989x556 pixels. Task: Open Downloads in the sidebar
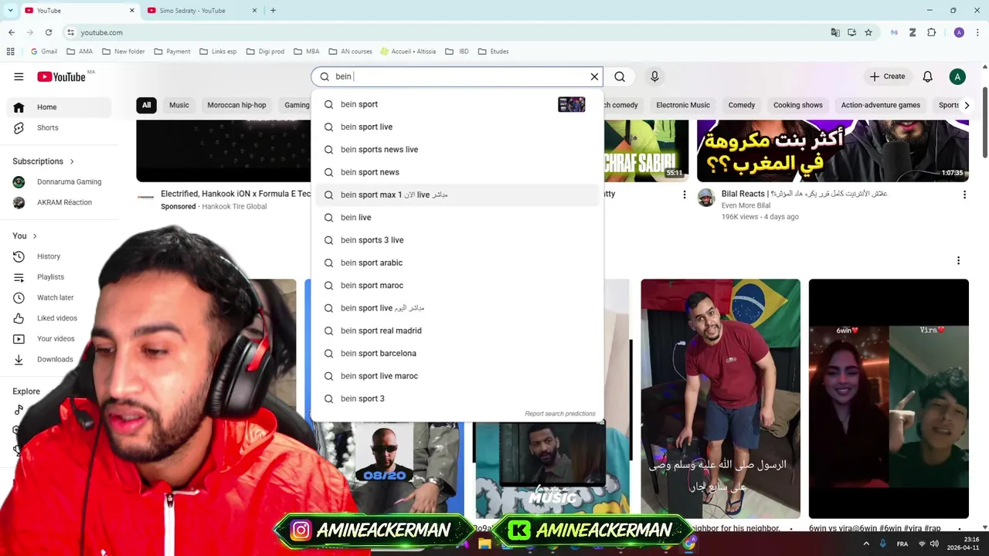(x=58, y=359)
